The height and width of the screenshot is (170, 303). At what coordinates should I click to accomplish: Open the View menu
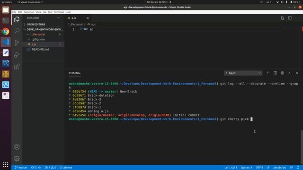point(39,12)
